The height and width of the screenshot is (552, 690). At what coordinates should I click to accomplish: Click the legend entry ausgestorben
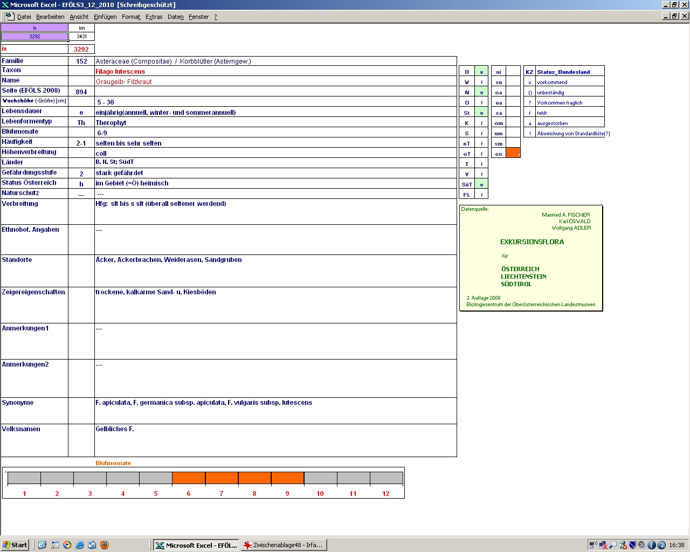[x=552, y=123]
